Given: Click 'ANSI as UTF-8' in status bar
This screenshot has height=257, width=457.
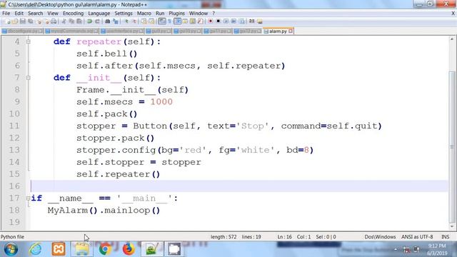Looking at the screenshot, I should 417,237.
